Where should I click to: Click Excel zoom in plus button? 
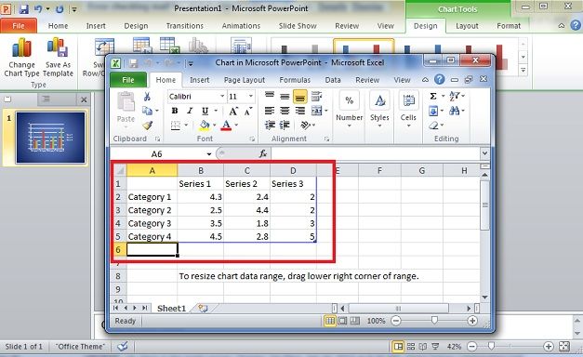(472, 321)
